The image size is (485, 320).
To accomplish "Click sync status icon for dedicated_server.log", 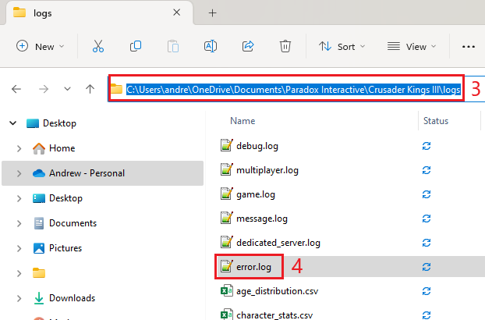I will pyautogui.click(x=427, y=243).
